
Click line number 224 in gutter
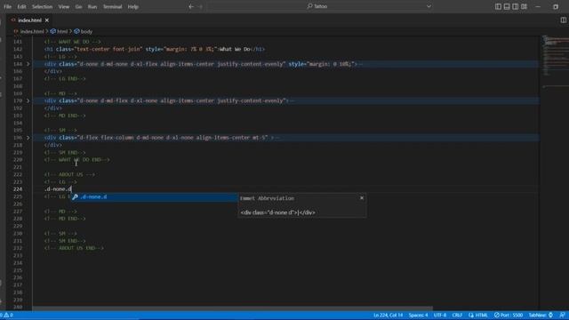point(18,189)
